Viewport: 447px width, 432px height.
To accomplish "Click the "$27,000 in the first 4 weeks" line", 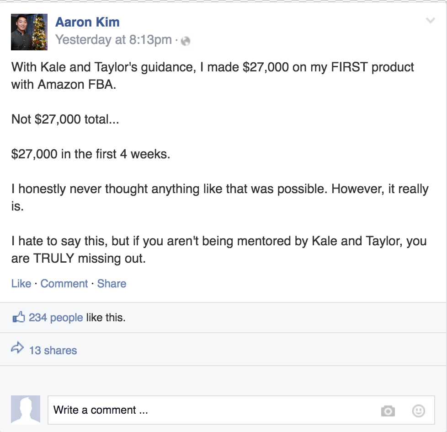I will [90, 154].
